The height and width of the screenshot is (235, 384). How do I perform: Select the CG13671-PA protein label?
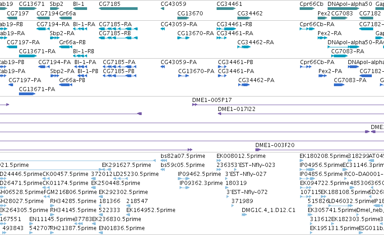[37, 89]
